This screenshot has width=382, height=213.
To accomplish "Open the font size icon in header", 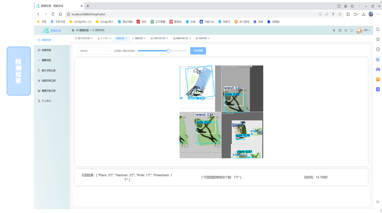I will [x=334, y=30].
